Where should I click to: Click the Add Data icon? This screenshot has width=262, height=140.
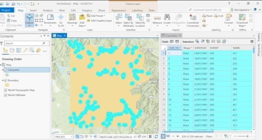pos(82,17)
